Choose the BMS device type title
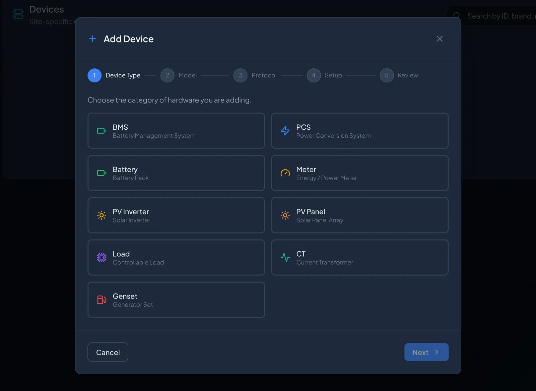 tap(120, 127)
